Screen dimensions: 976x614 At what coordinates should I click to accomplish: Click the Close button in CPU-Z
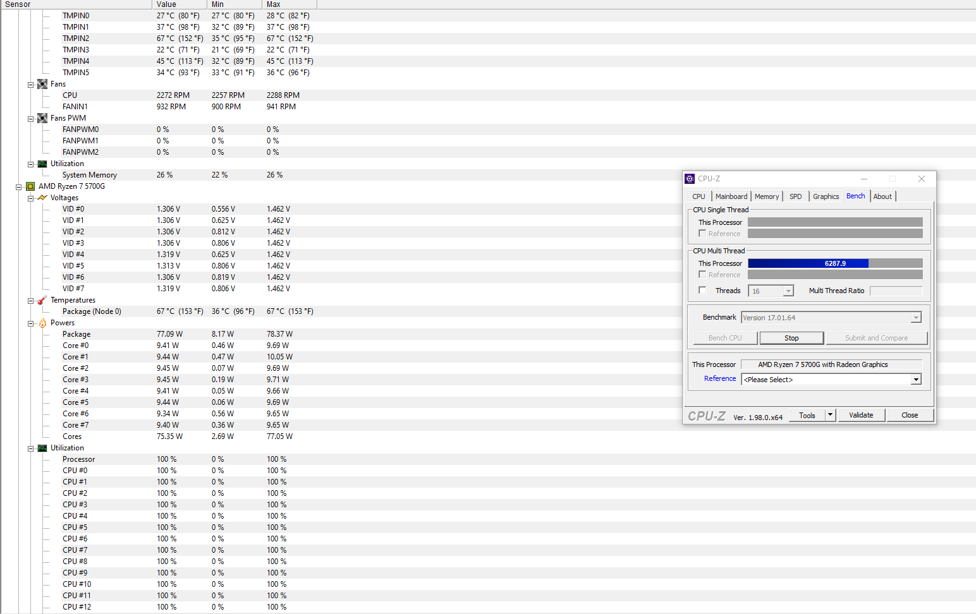coord(910,415)
